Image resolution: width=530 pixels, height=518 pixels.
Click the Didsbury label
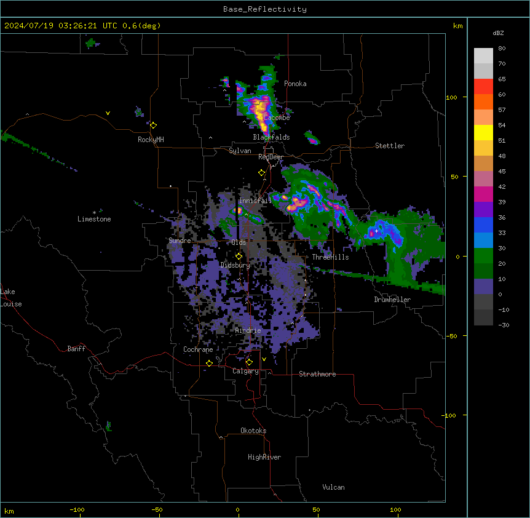tap(235, 265)
